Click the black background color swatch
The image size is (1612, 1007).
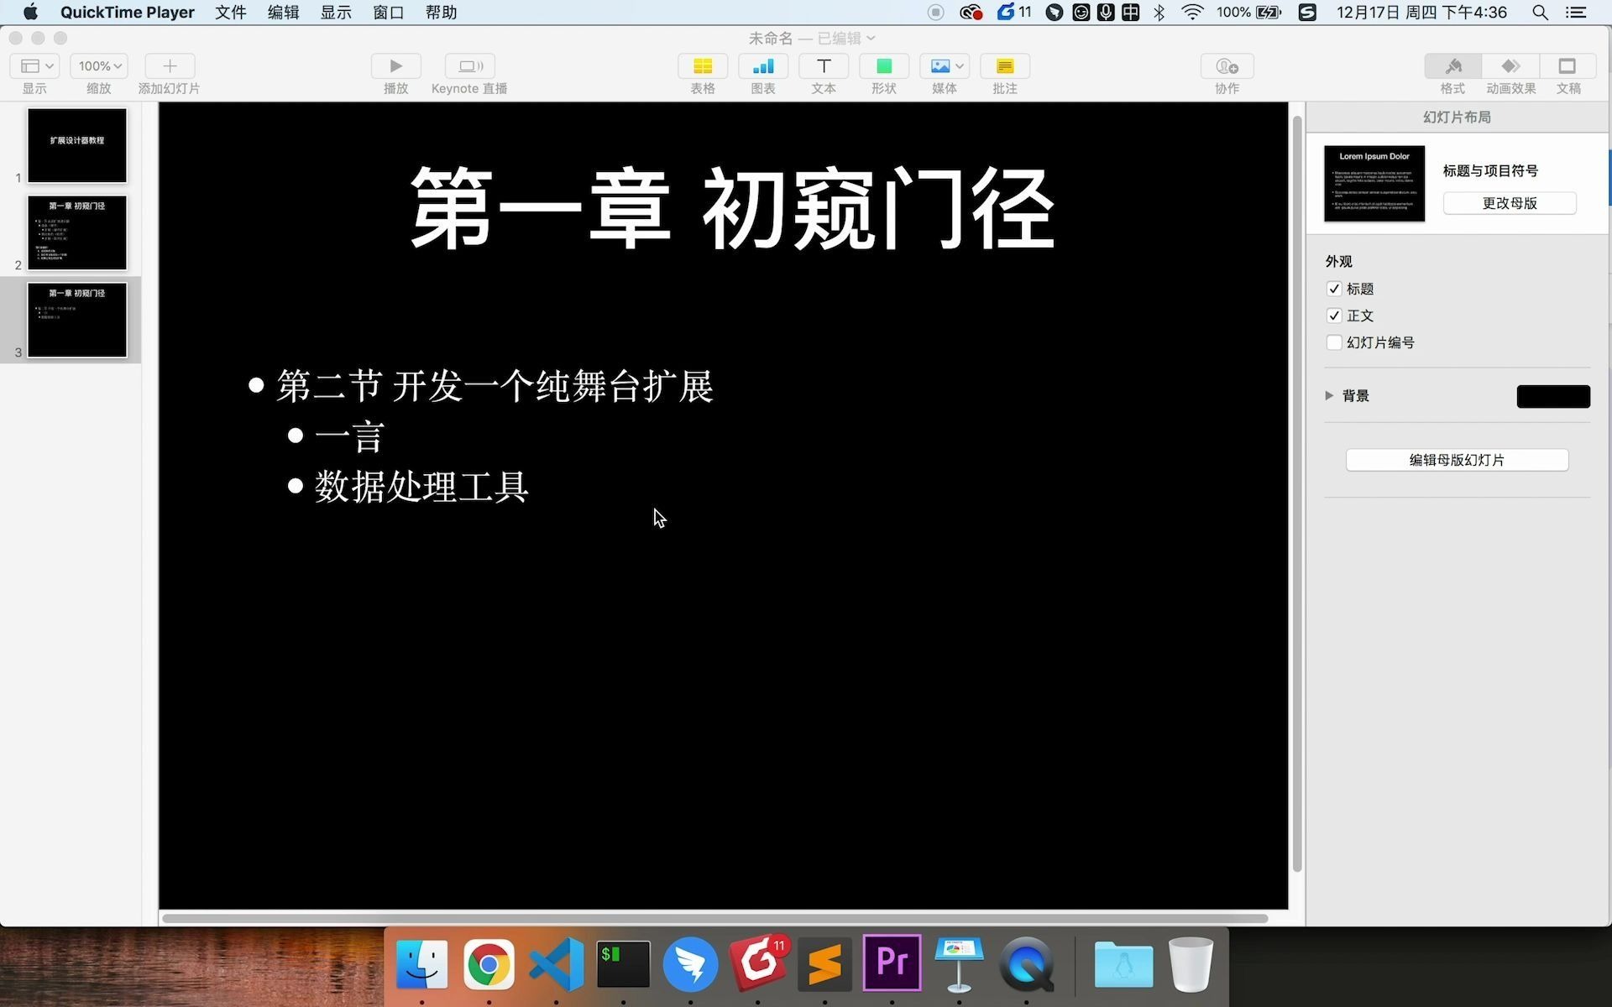1552,396
